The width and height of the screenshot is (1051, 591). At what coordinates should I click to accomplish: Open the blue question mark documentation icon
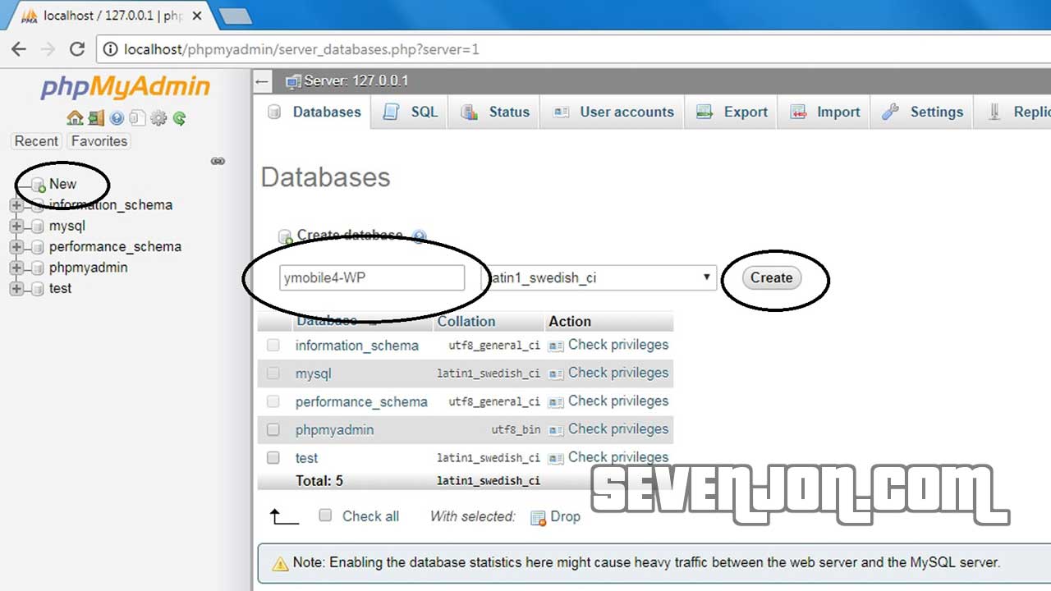tap(117, 118)
